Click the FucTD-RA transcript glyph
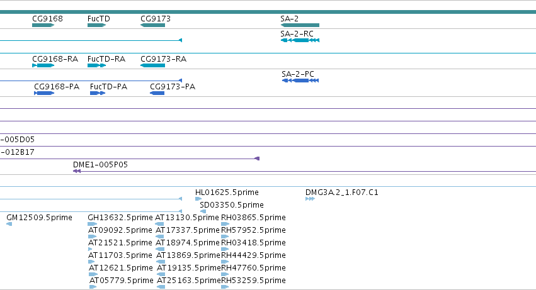This screenshot has height=290, width=536. click(97, 65)
